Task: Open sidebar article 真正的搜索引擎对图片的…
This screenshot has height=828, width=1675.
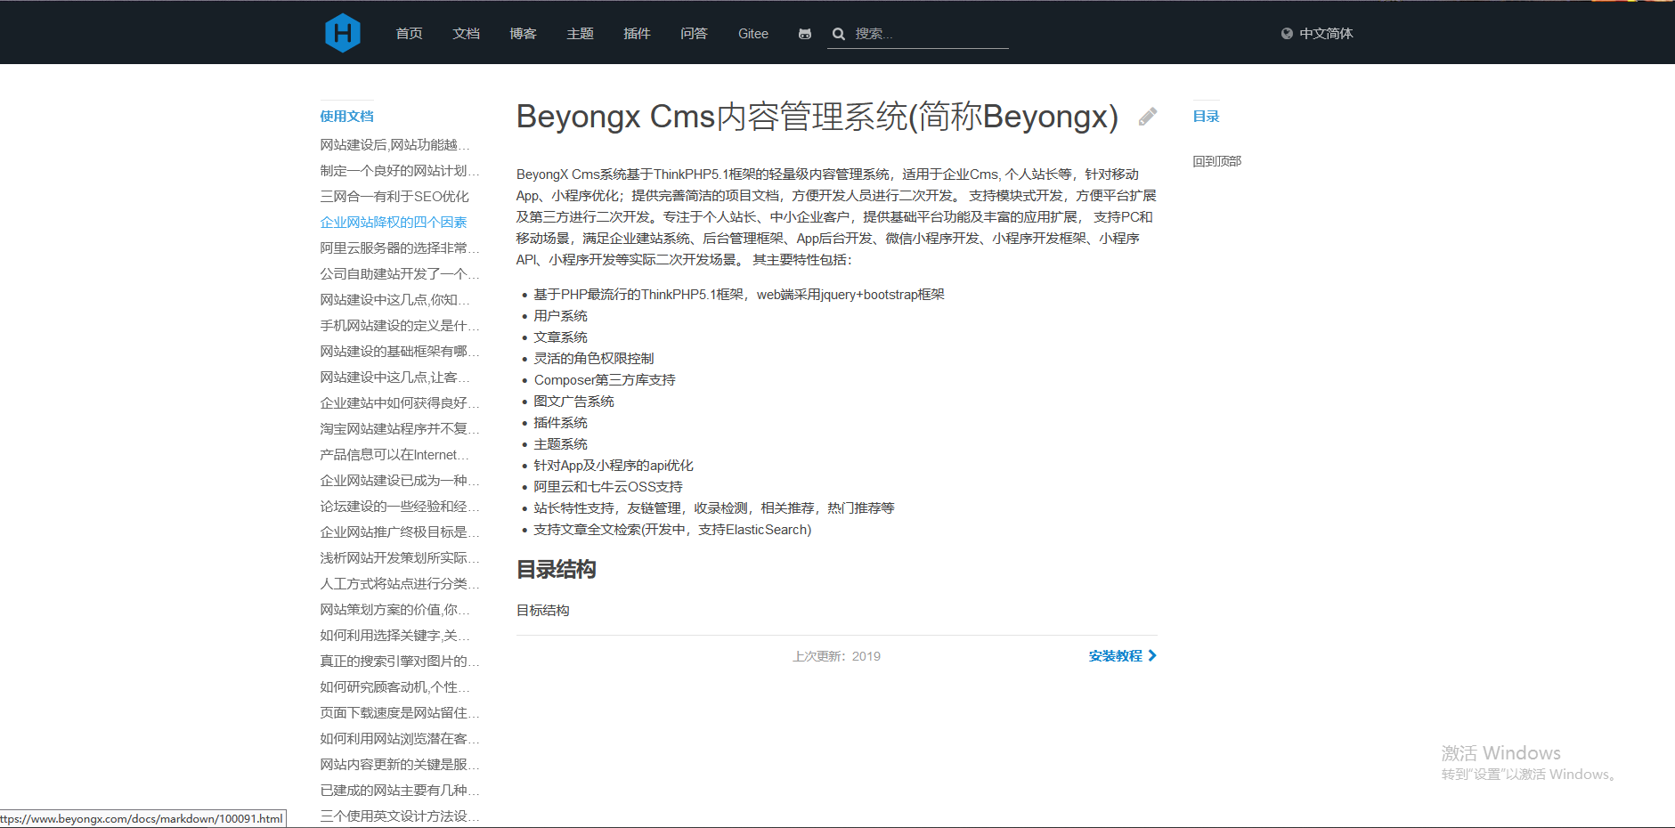Action: coord(400,661)
